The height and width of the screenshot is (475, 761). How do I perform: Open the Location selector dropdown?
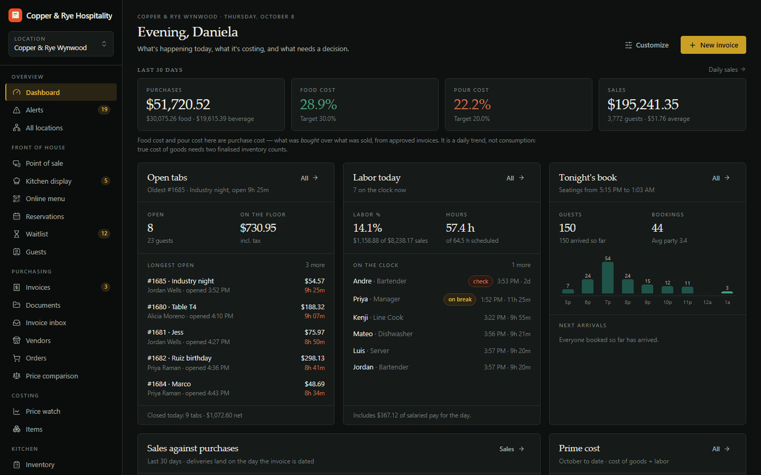click(x=61, y=44)
